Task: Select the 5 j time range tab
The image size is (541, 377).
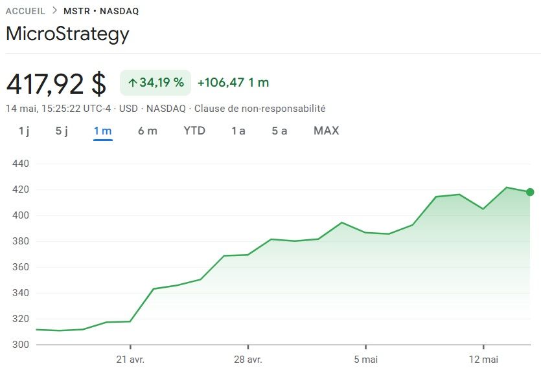Action: click(x=62, y=131)
